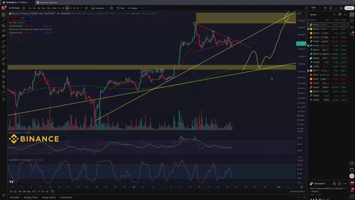This screenshot has width=355, height=200.
Task: Click the layout templates grid icon
Action: point(111,8)
